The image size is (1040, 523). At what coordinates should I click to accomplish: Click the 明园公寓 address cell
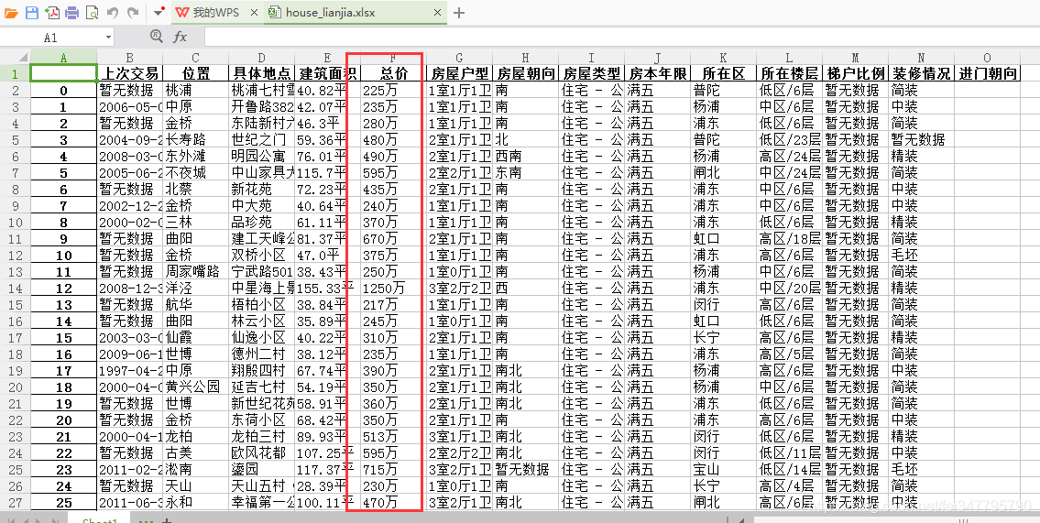tap(261, 156)
